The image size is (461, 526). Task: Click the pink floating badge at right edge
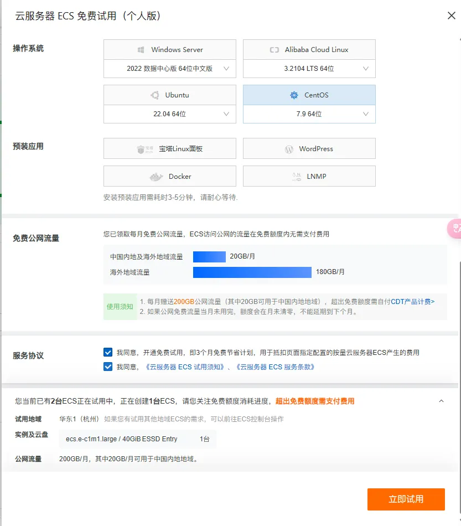click(x=454, y=229)
